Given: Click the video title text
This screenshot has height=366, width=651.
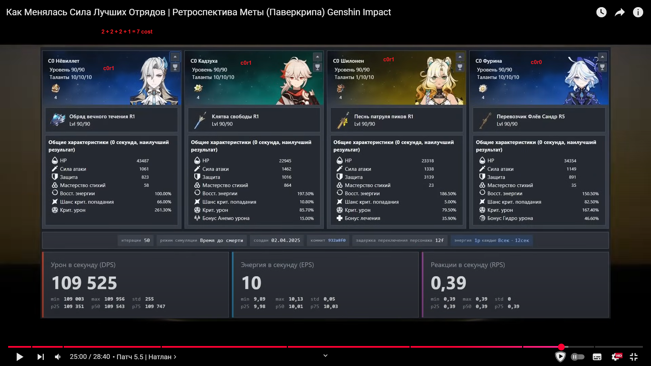Looking at the screenshot, I should click(x=198, y=12).
